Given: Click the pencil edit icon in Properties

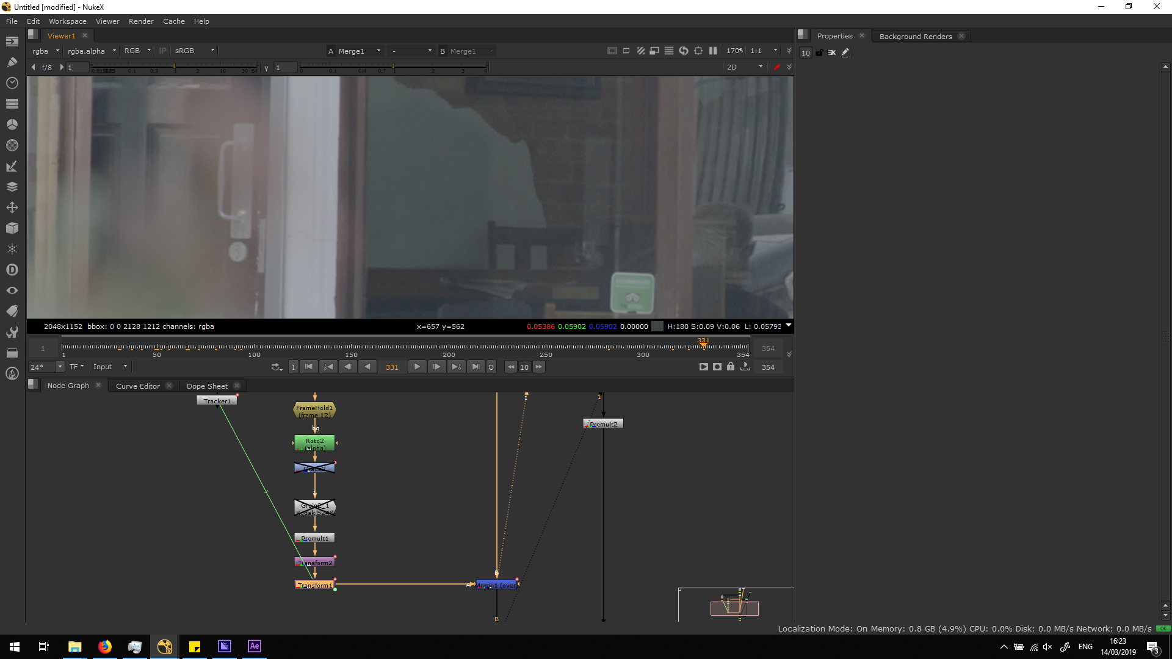Looking at the screenshot, I should [x=845, y=52].
